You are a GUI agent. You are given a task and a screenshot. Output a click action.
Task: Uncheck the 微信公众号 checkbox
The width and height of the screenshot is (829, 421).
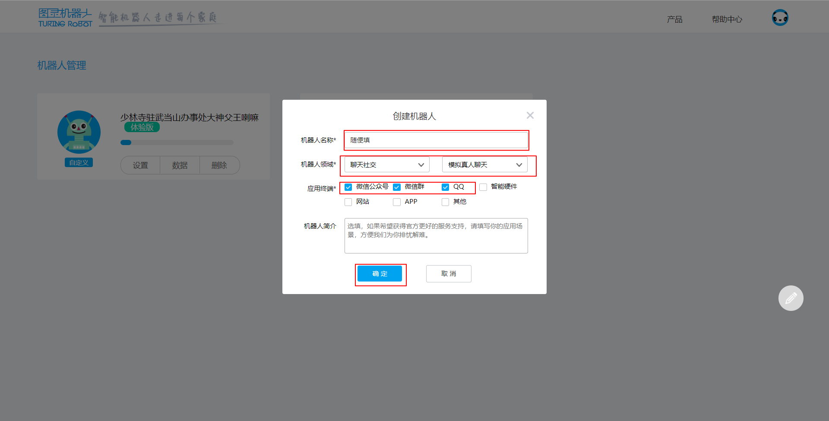pos(348,187)
